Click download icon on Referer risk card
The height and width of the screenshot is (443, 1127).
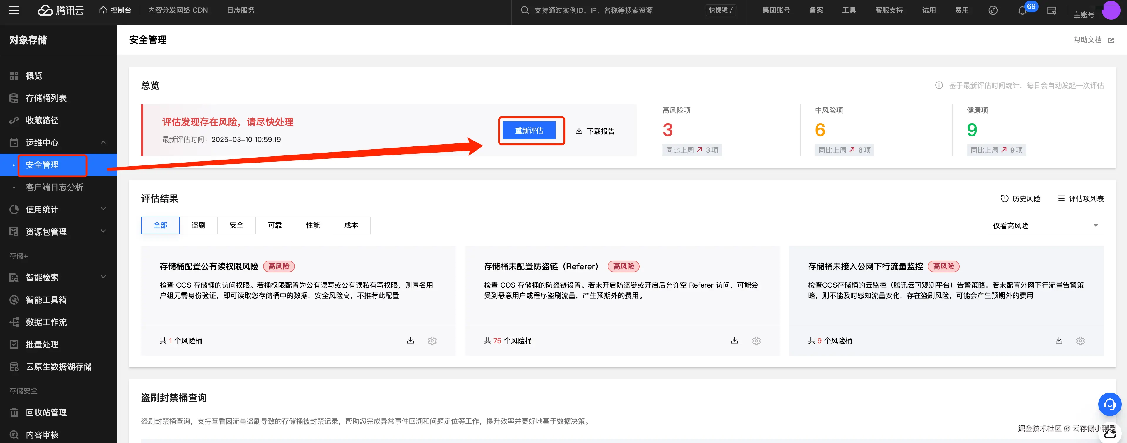tap(735, 340)
